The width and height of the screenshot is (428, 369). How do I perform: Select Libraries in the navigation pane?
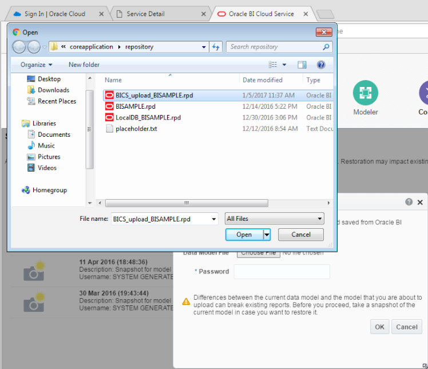pyautogui.click(x=39, y=124)
